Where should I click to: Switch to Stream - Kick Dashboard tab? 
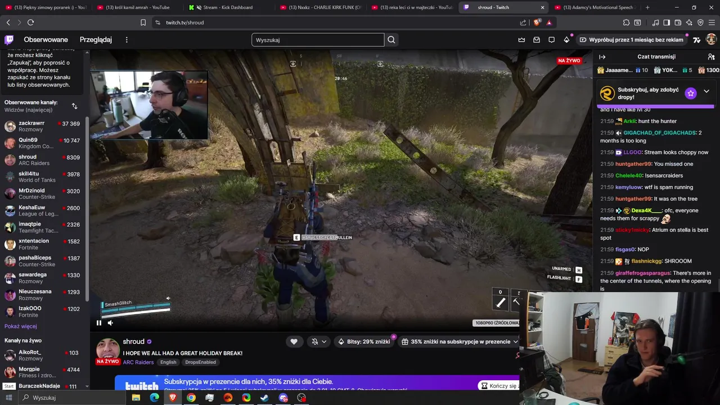tap(228, 7)
